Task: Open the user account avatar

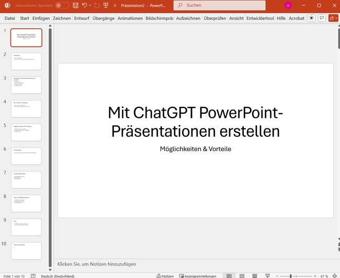Action: (x=288, y=5)
